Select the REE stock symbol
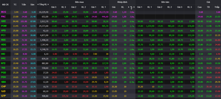 pos(3,40)
